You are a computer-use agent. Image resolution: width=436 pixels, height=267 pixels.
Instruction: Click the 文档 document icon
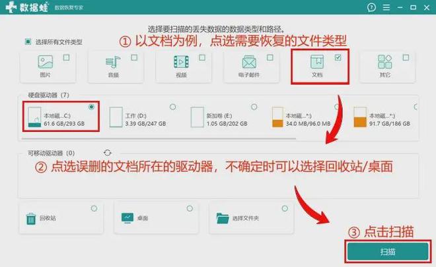(x=317, y=61)
